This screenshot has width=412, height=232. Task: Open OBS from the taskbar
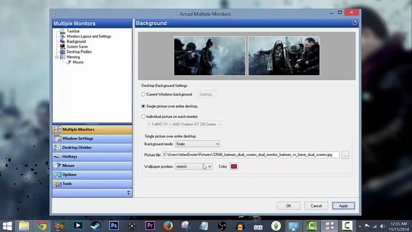(222, 226)
